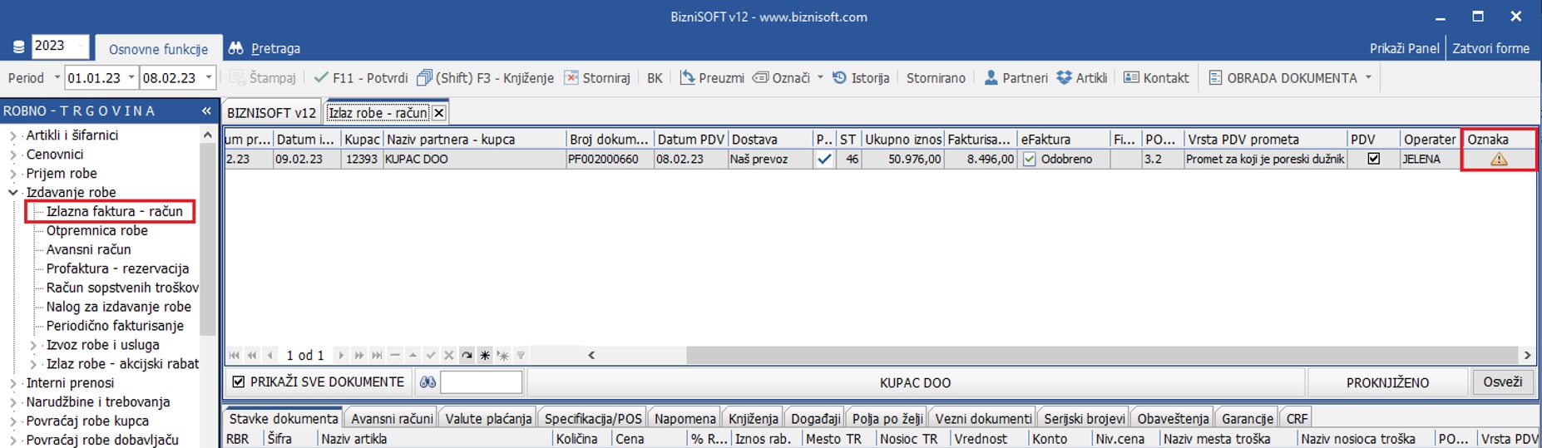This screenshot has width=1542, height=448.
Task: Go to previous page of records
Action: click(252, 355)
